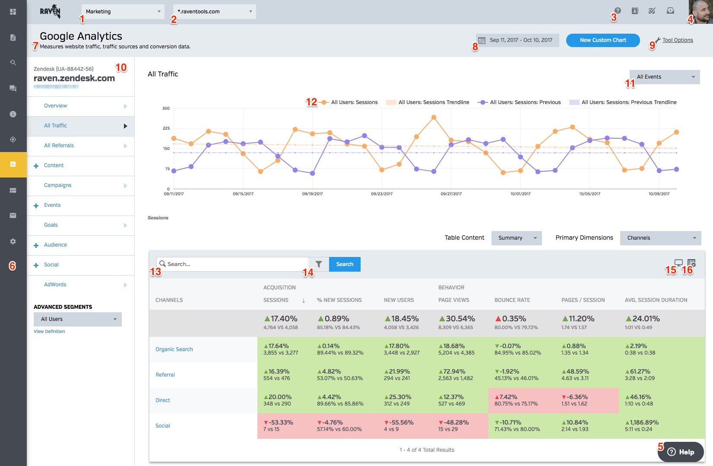Select All Referrals in side menu

point(59,146)
